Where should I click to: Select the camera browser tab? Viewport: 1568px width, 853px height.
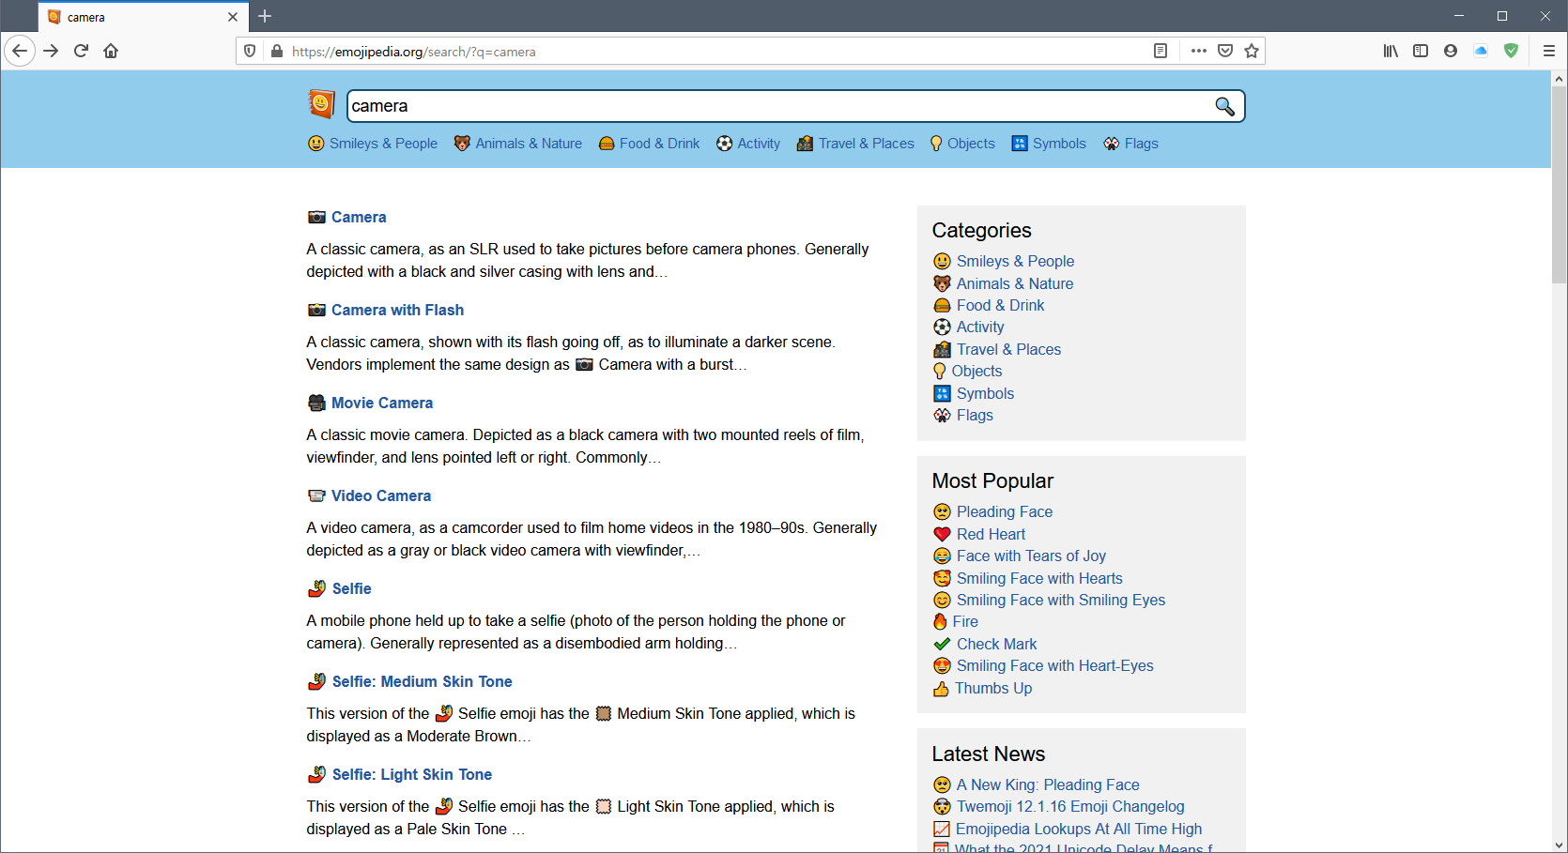click(x=143, y=17)
